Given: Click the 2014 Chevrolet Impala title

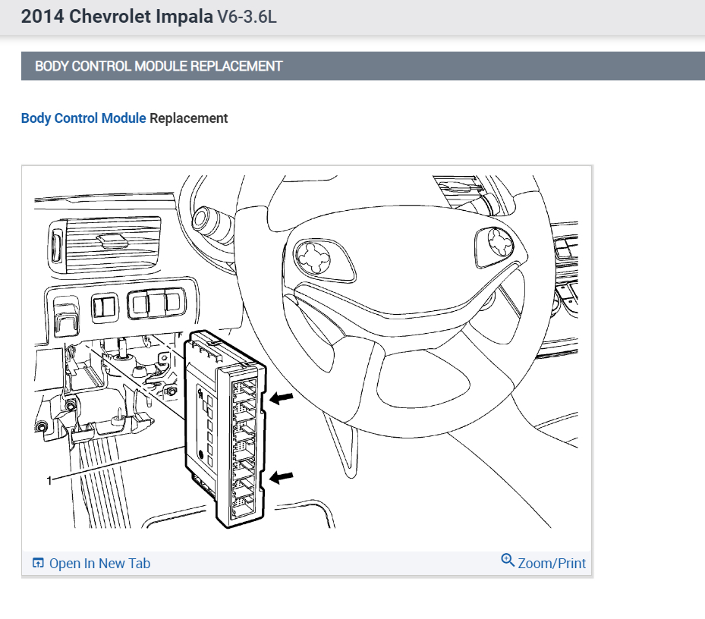Looking at the screenshot, I should coord(117,17).
